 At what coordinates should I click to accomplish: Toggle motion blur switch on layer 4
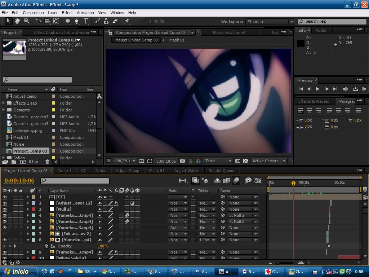point(127,215)
